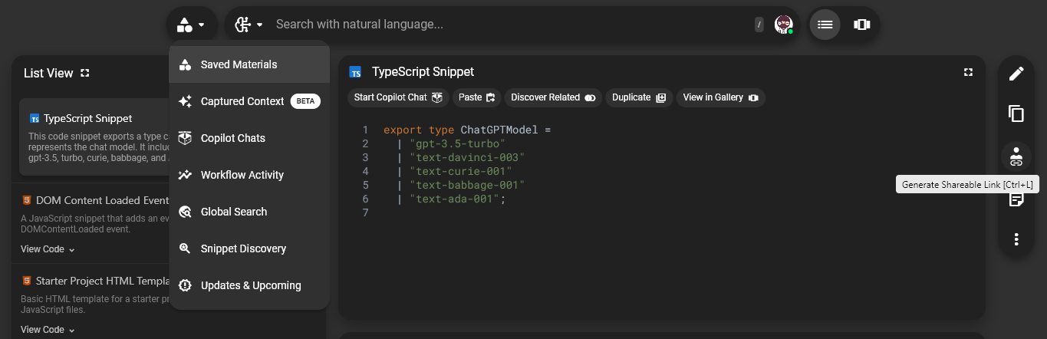
Task: Switch to gallery carousel layout
Action: pyautogui.click(x=861, y=25)
